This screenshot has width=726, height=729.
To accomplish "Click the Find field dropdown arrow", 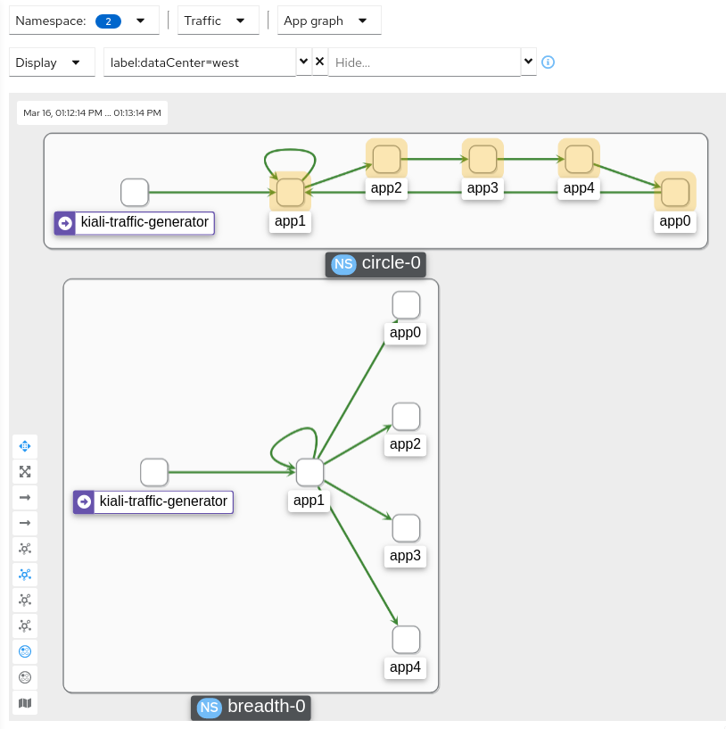I will [x=304, y=62].
